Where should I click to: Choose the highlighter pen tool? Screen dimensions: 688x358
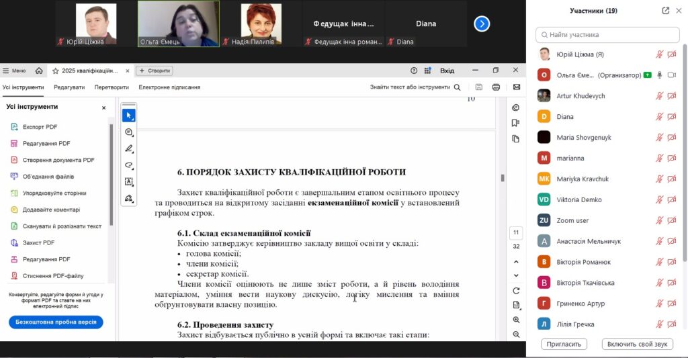(x=128, y=148)
